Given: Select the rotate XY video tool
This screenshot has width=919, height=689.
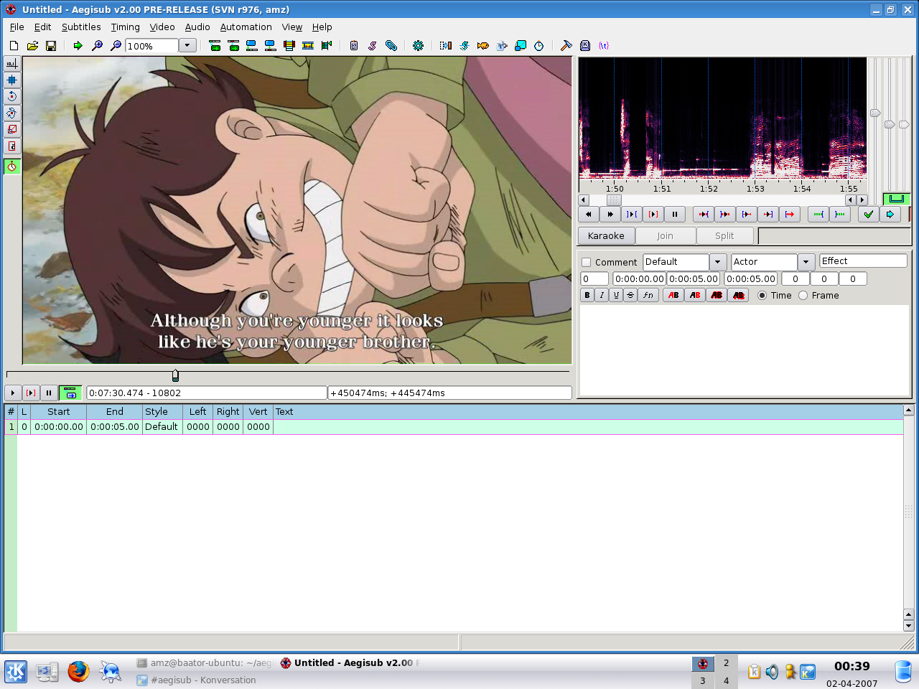Looking at the screenshot, I should pos(11,113).
